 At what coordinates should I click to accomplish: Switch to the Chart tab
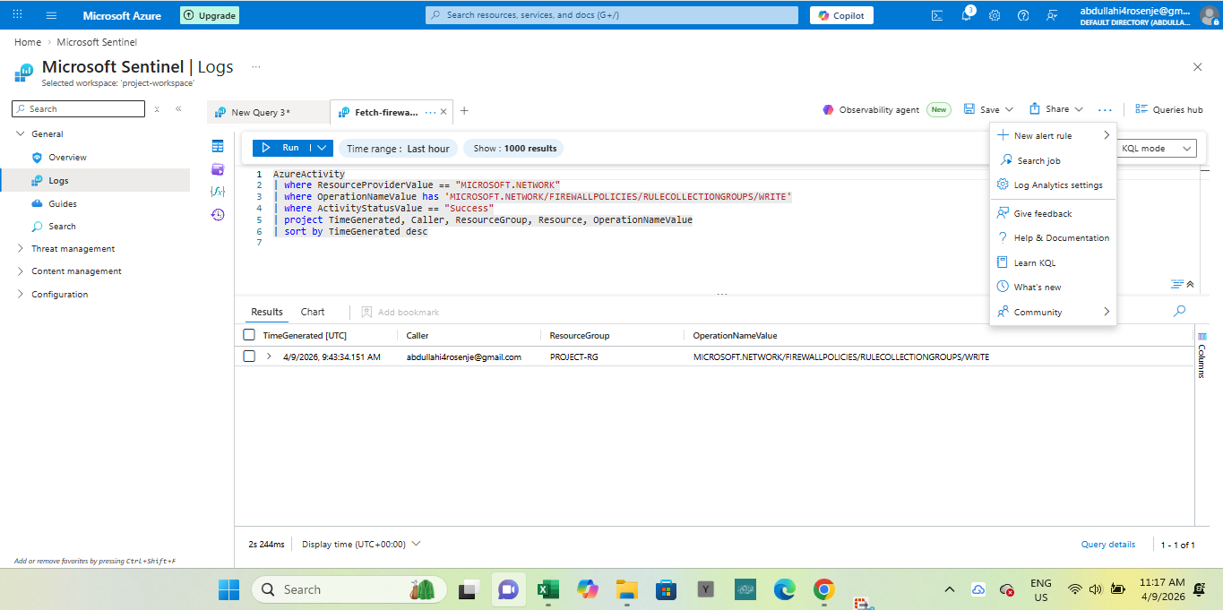(x=313, y=312)
